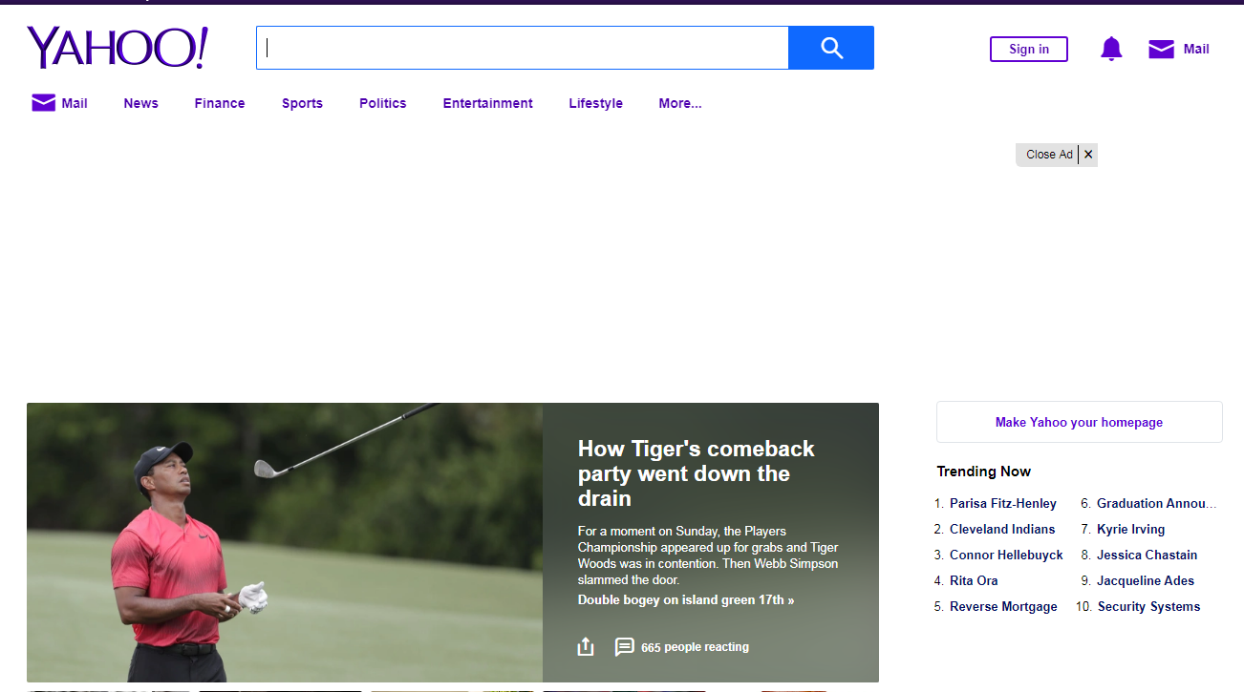The width and height of the screenshot is (1244, 692).
Task: Open the Politics section
Action: click(383, 103)
